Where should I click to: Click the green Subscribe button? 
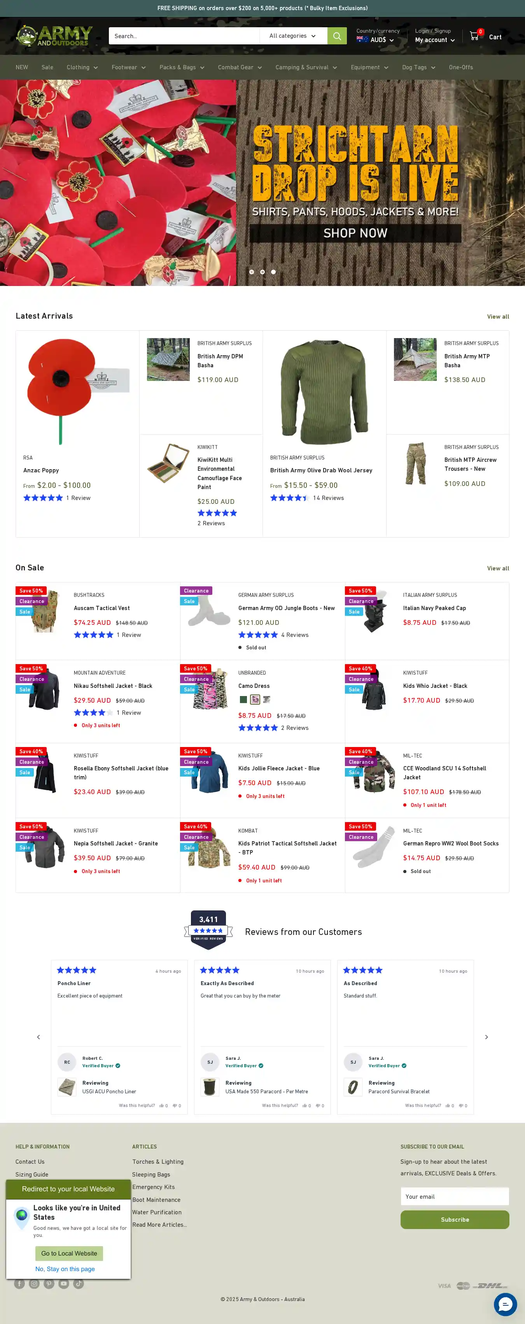[x=455, y=1220]
